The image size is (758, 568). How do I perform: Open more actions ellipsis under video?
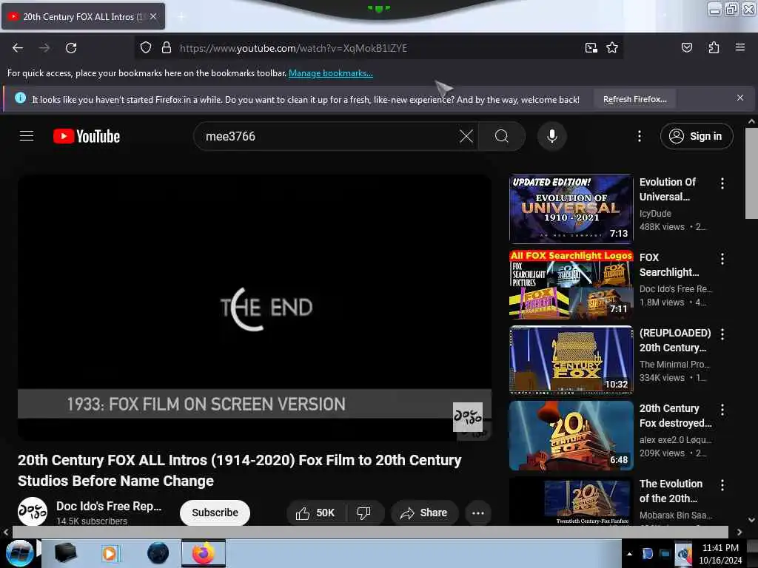point(478,513)
